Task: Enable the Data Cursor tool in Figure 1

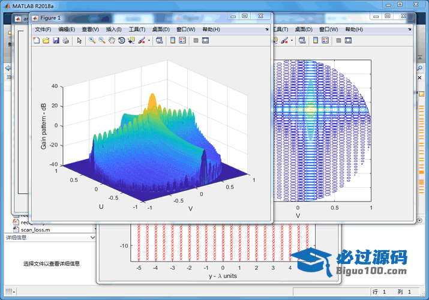Action: (131, 40)
